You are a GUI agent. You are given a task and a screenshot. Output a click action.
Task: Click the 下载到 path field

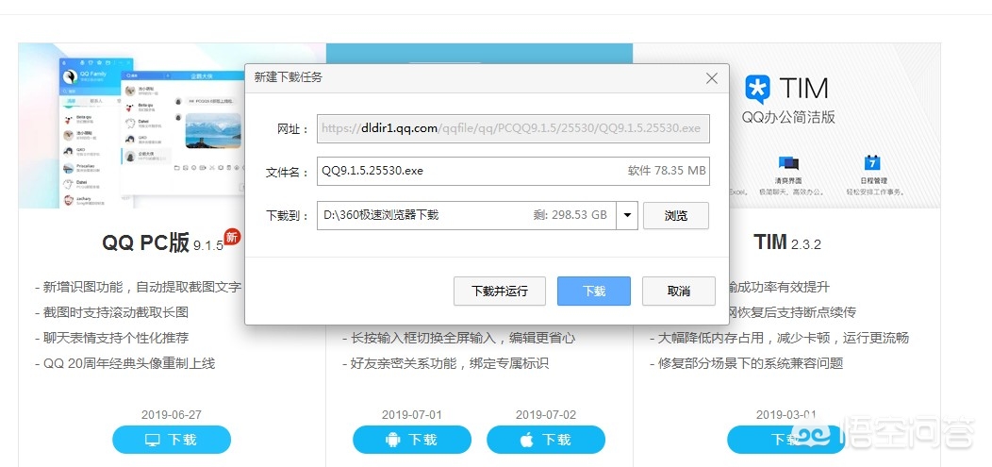[466, 215]
